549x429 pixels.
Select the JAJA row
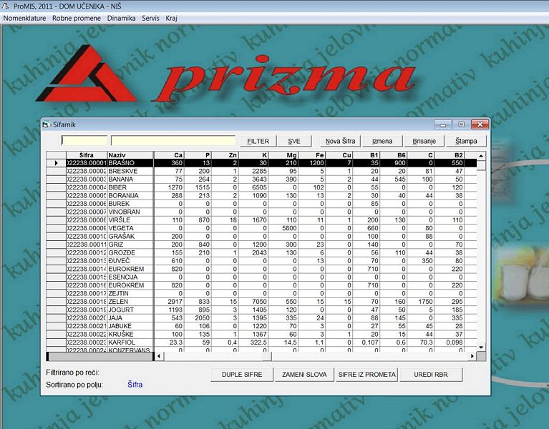[261, 317]
